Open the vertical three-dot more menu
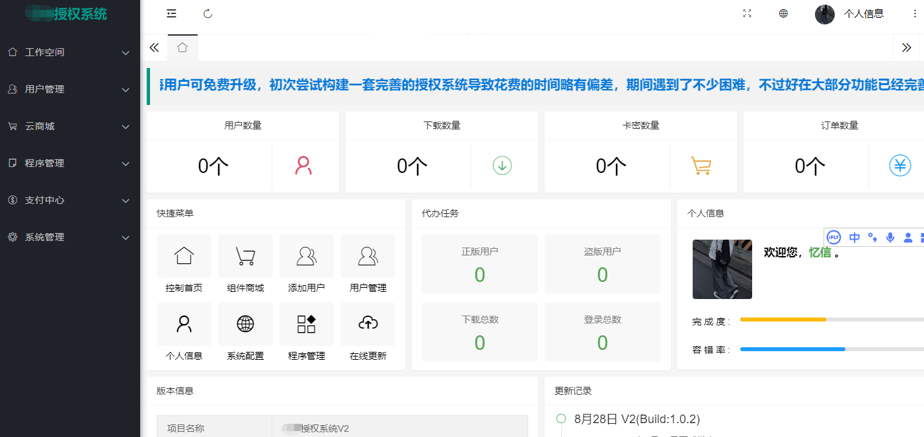Viewport: 924px width, 437px height. click(x=915, y=13)
